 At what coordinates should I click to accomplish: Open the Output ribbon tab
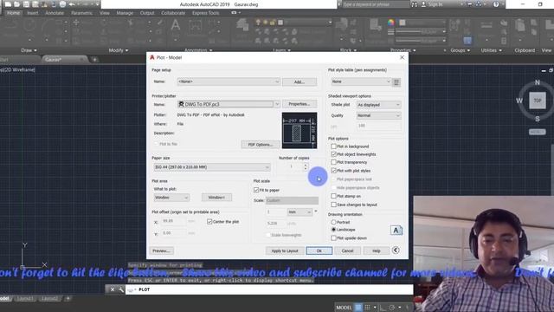pos(147,13)
